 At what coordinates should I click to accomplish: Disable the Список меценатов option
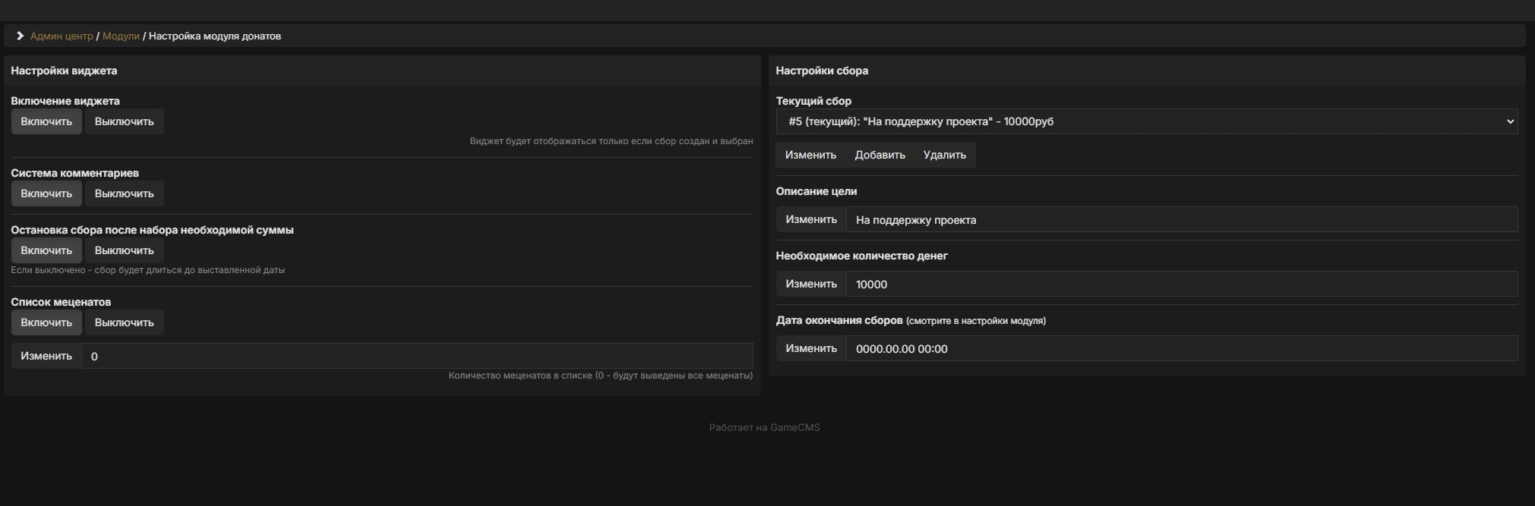124,322
